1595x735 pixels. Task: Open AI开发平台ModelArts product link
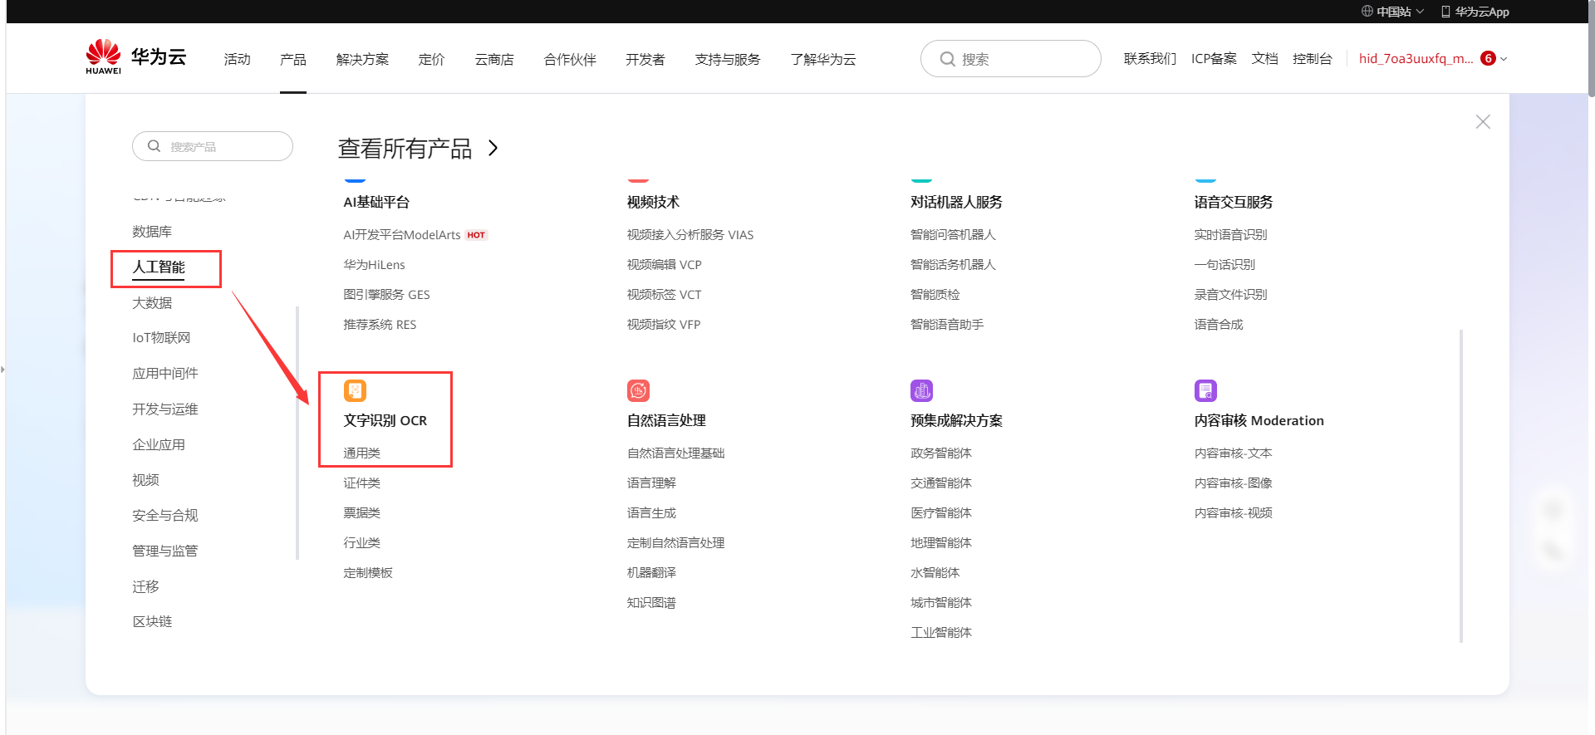pos(402,235)
